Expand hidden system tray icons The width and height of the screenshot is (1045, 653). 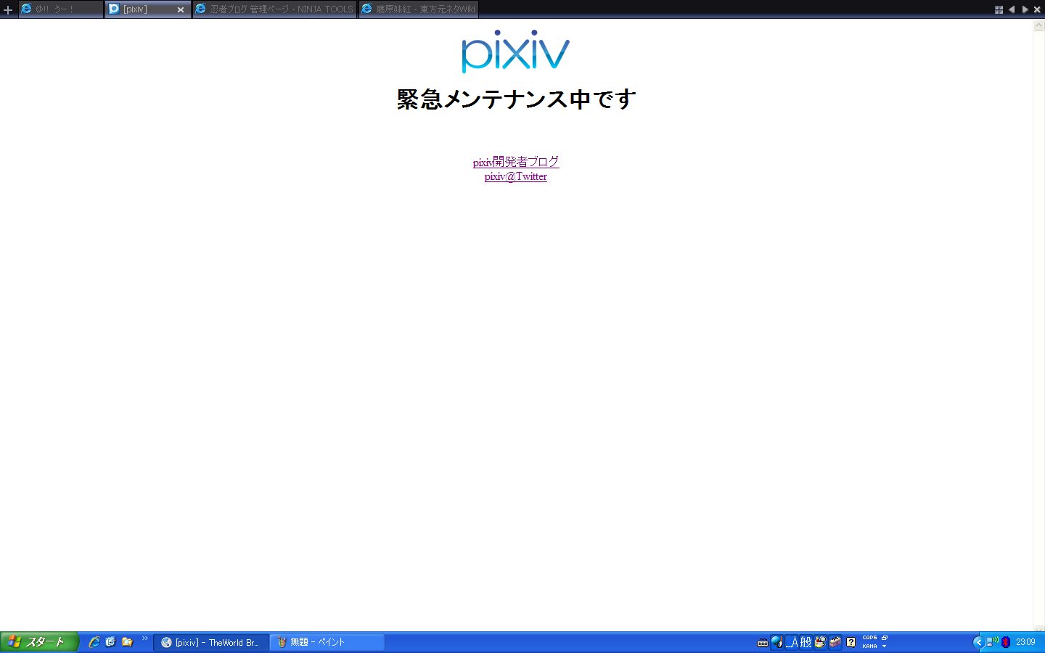tap(978, 642)
